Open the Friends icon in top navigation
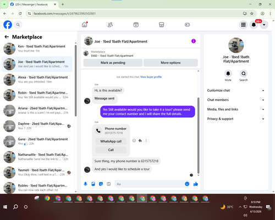 (110, 25)
